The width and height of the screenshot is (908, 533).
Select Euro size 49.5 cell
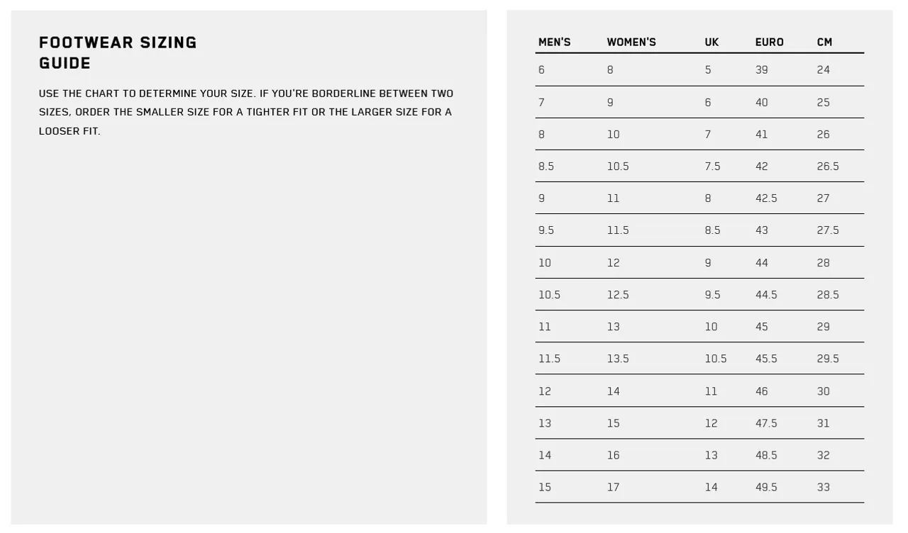pyautogui.click(x=766, y=488)
